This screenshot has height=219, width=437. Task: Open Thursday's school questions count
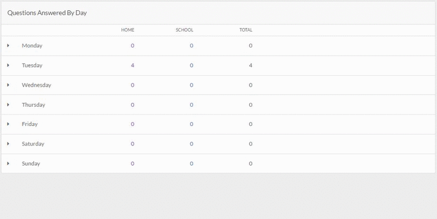click(192, 105)
